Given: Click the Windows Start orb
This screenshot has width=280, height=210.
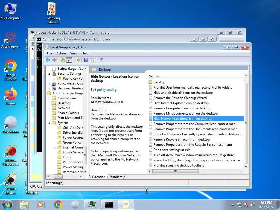Looking at the screenshot, I should 7,205.
